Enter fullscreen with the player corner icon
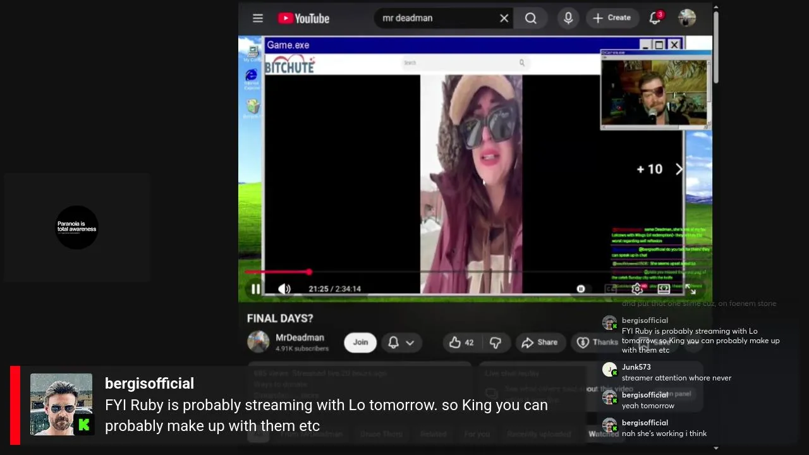This screenshot has height=455, width=809. coord(690,289)
